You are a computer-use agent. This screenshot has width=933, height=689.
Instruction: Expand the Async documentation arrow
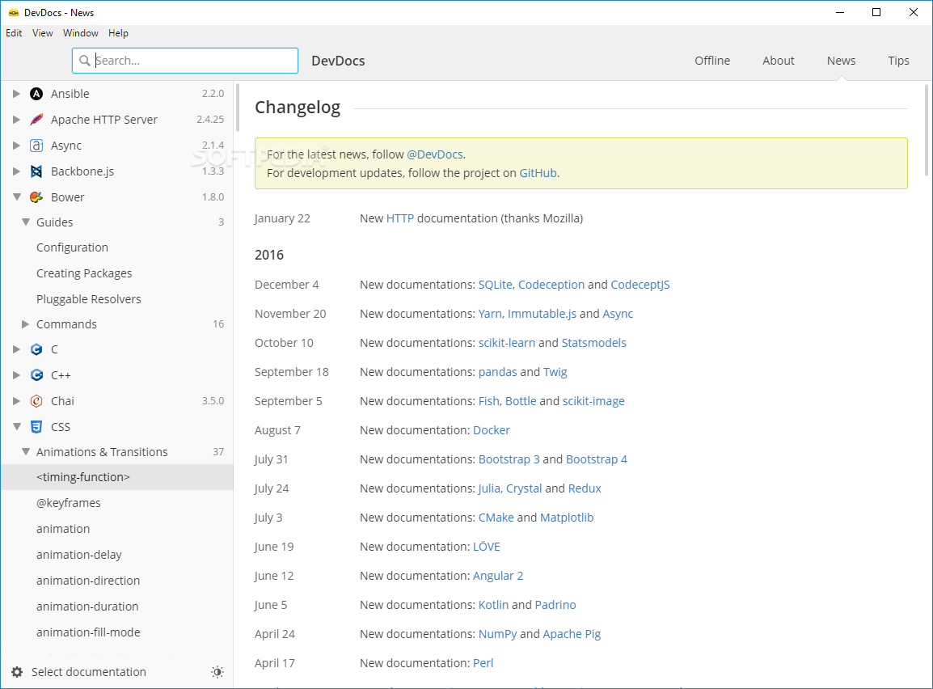pos(17,146)
